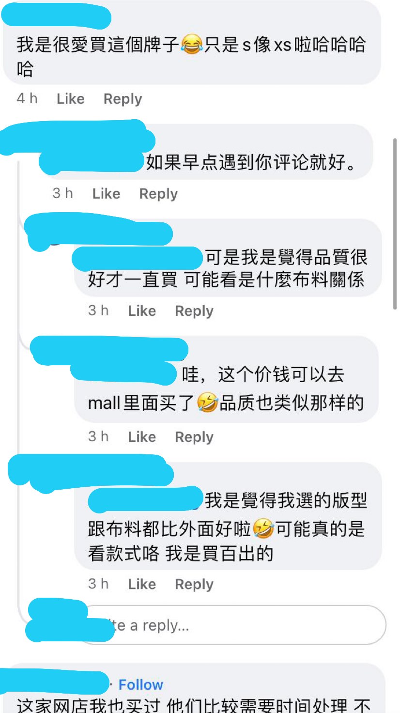Like the 如果早点遇到你评论就好 reply
Viewport: 400px width, 713px height.
click(x=106, y=194)
